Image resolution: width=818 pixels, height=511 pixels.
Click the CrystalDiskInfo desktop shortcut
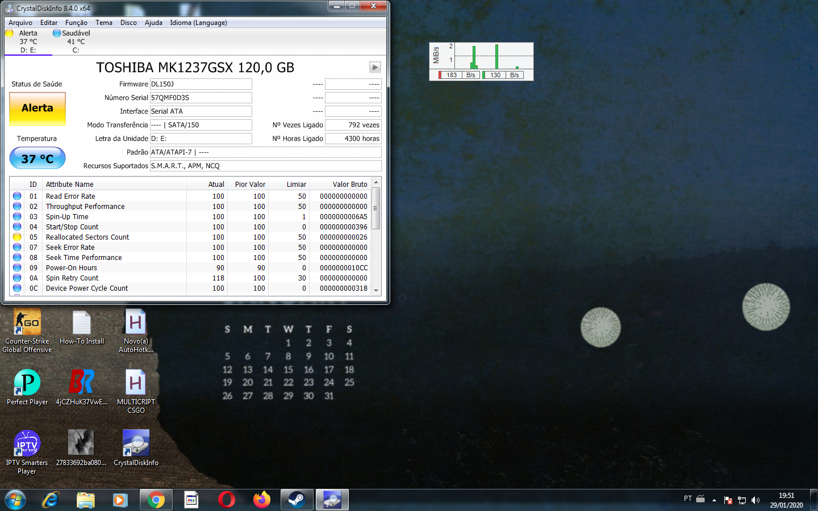[136, 448]
